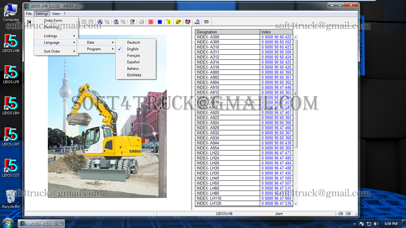Viewport: 406px width, 228px height.
Task: Click the index list scrollbar up arrow
Action: [296, 37]
